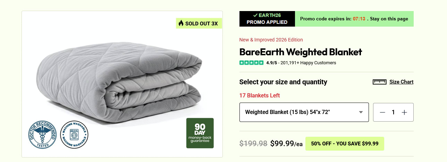The image size is (447, 162).
Task: Open the Weighted Blanket size dropdown
Action: [304, 112]
